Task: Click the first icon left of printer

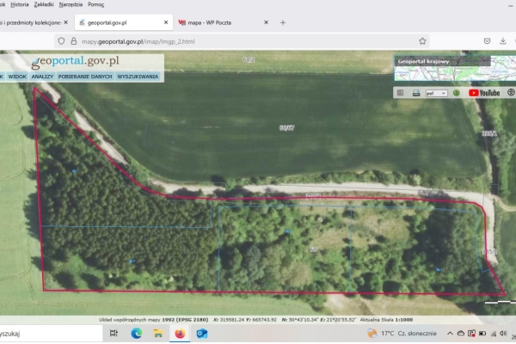Action: pyautogui.click(x=402, y=92)
